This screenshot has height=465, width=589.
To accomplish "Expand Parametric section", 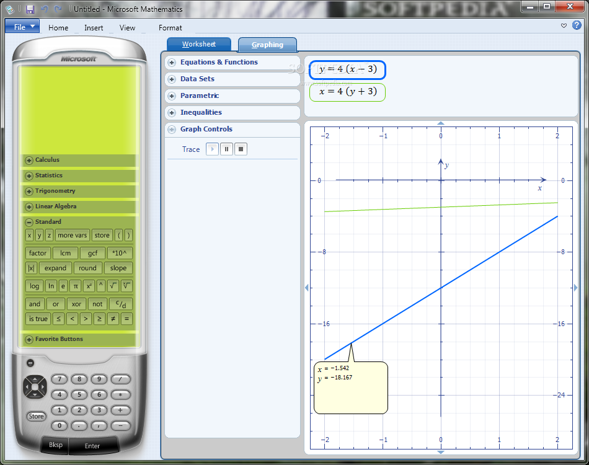I will coord(172,95).
